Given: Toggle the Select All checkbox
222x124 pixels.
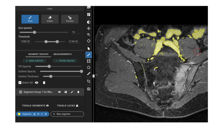Looking at the screenshot, I should click(20, 83).
